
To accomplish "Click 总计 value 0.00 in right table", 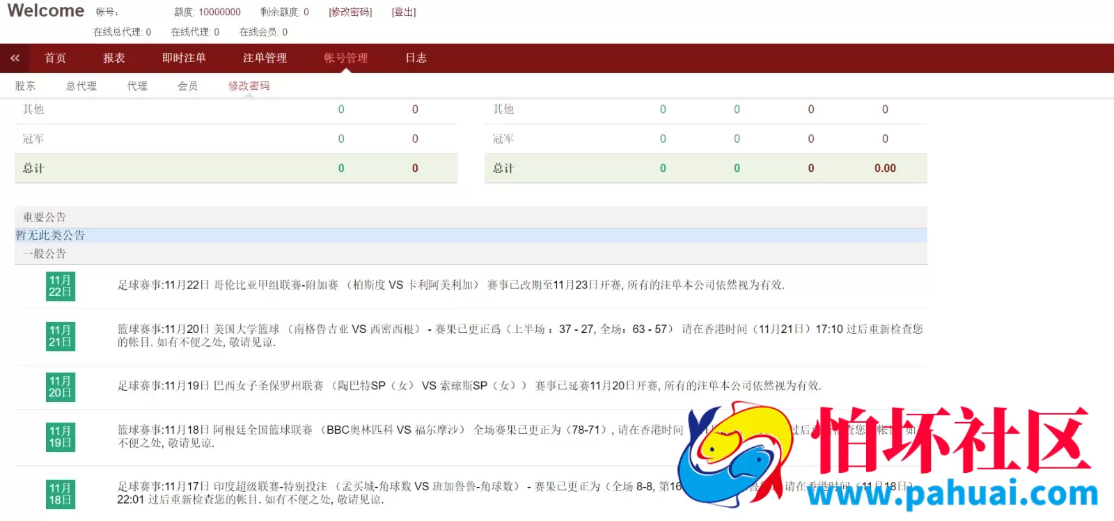I will click(885, 169).
